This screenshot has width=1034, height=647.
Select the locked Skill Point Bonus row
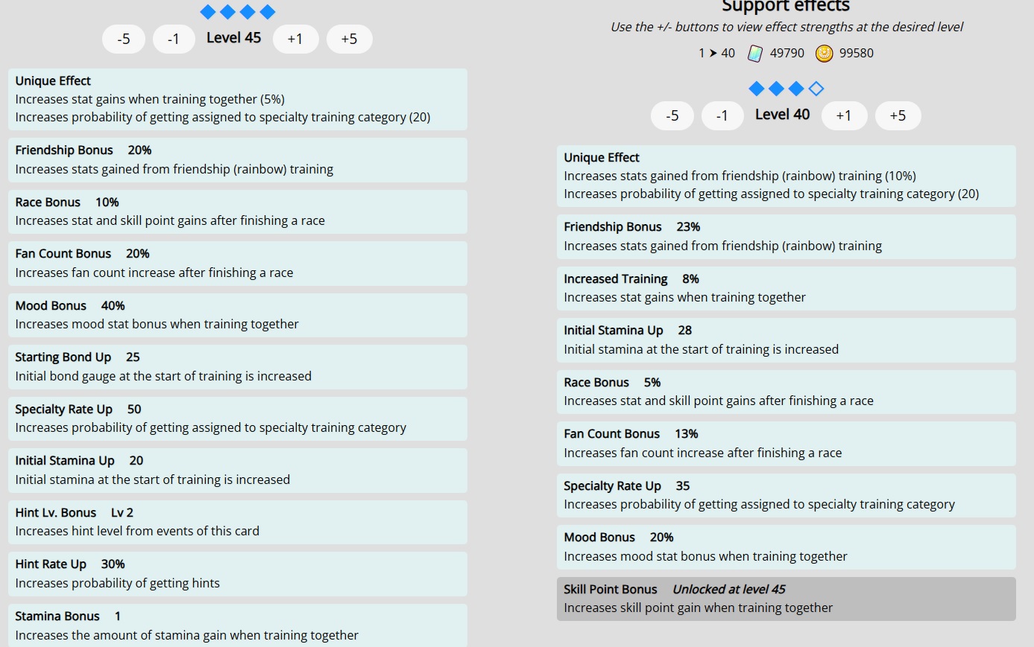click(786, 599)
